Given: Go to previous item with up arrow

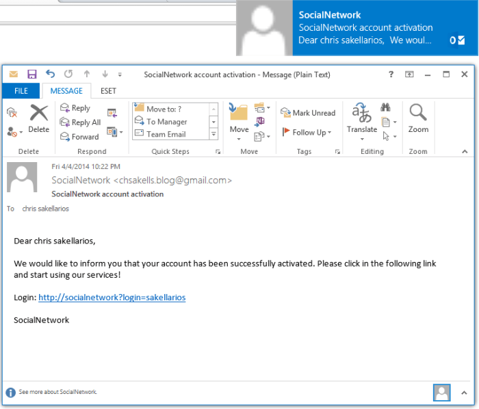Looking at the screenshot, I should (87, 74).
